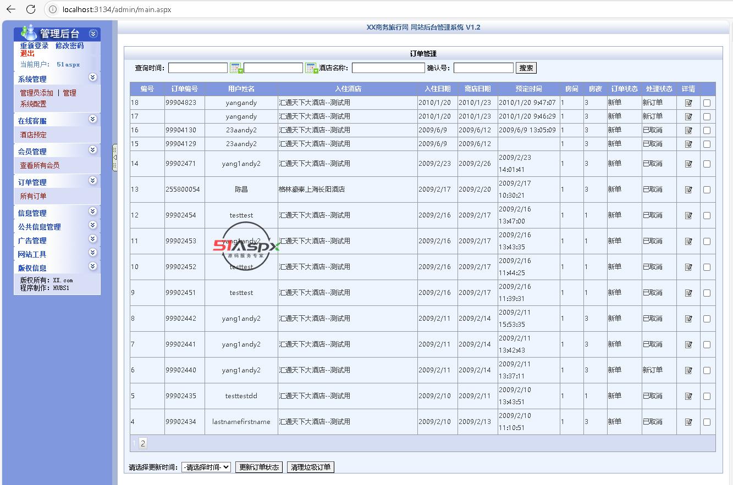Click the browser address bar URL

tap(117, 9)
